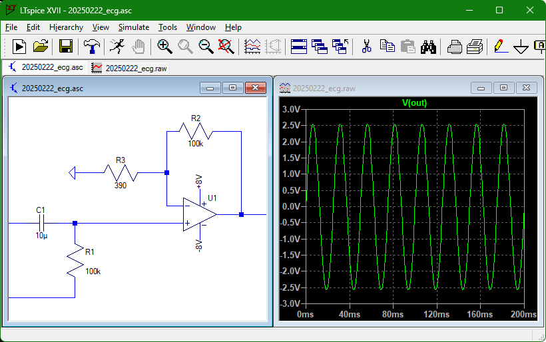The height and width of the screenshot is (342, 546).
Task: Maximize the 20250222_ecg.raw plot window
Action: point(503,88)
